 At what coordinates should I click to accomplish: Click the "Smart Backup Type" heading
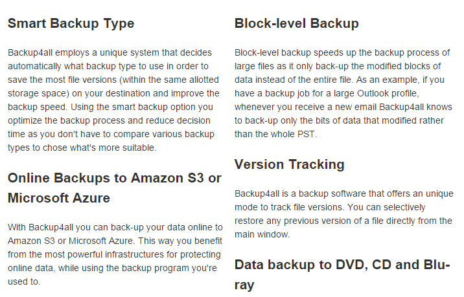[71, 24]
